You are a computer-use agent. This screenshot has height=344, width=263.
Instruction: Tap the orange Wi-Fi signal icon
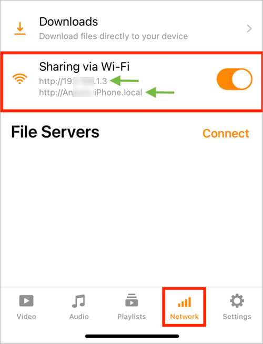pos(20,79)
